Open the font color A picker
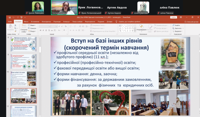 [64, 30]
